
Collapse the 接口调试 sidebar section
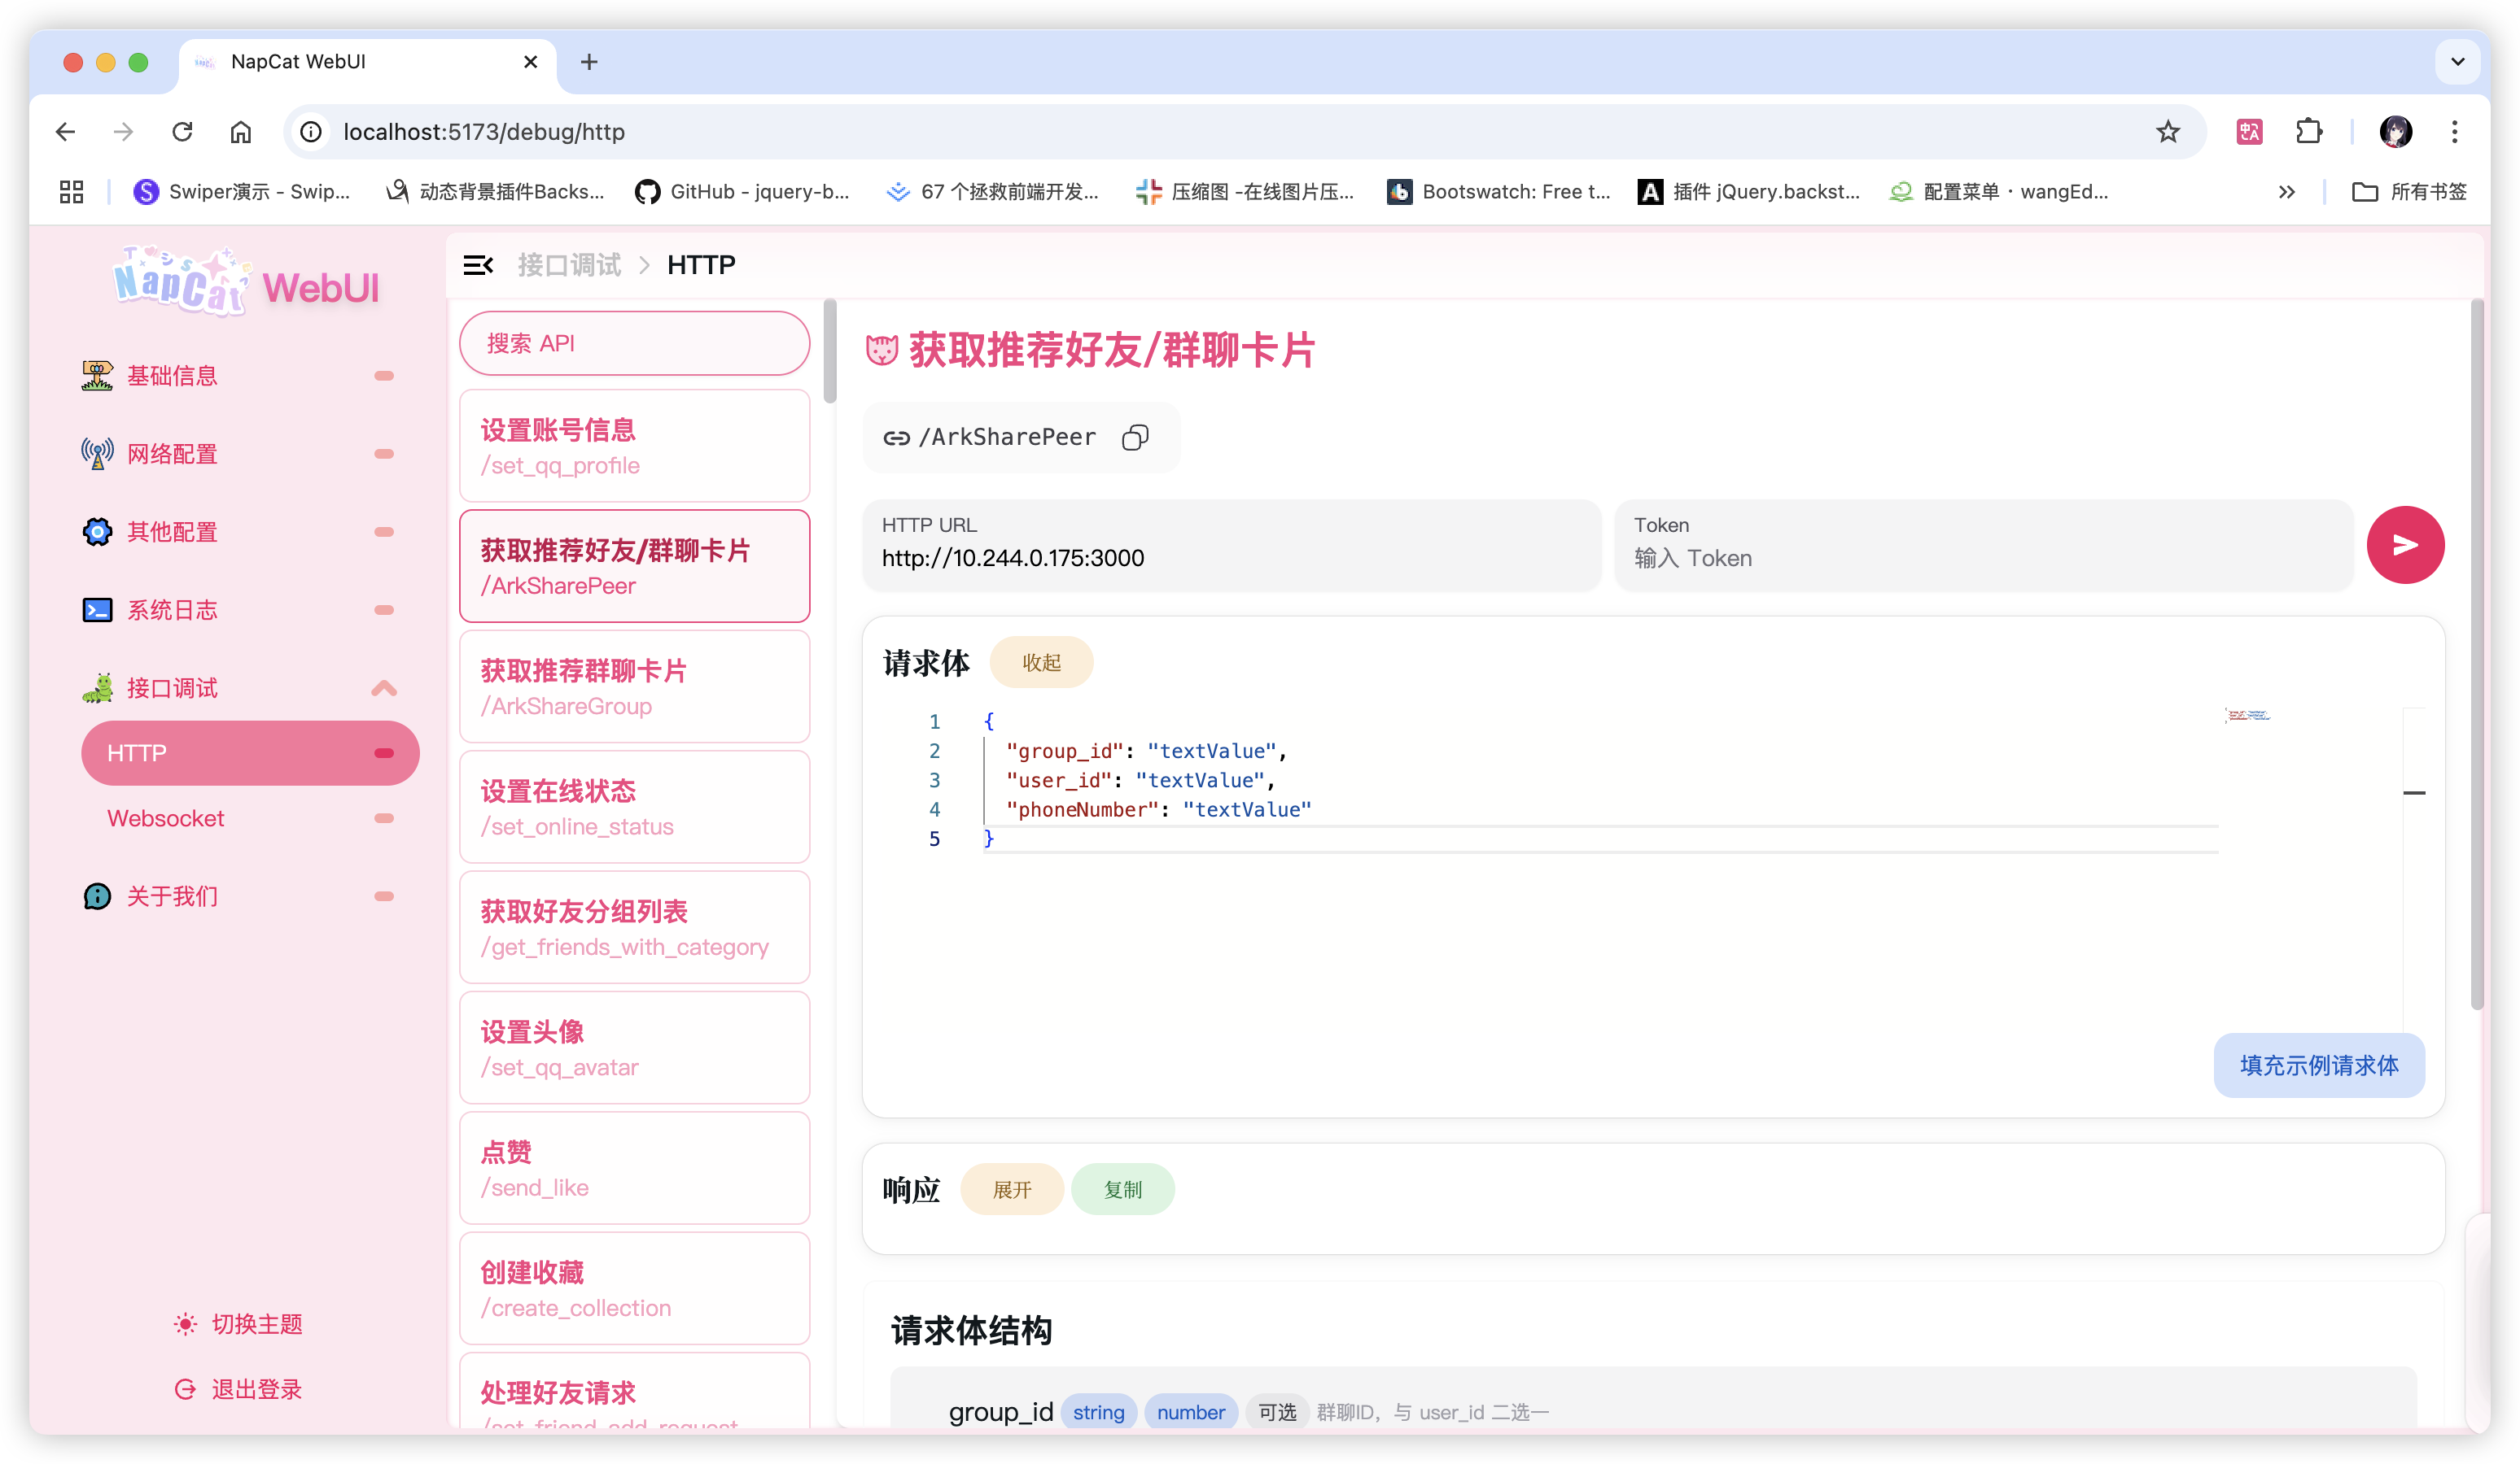tap(238, 687)
